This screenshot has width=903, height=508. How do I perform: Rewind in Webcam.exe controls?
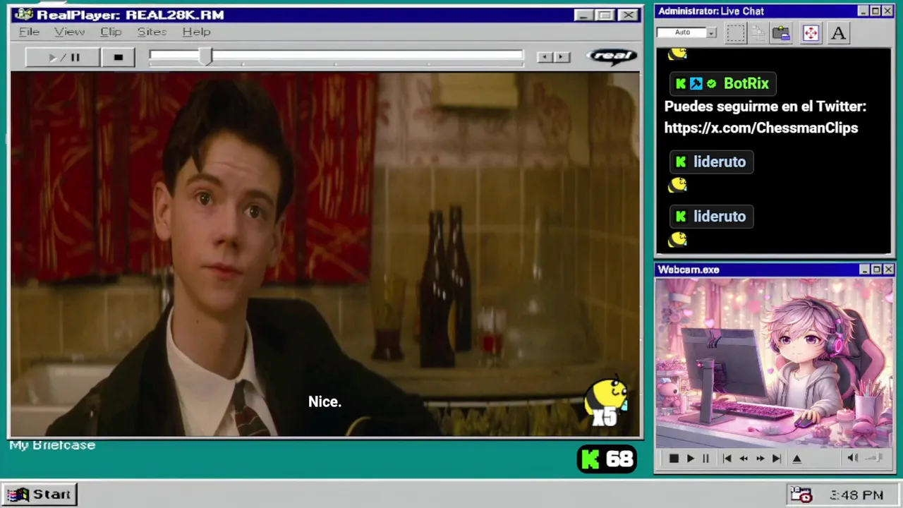pos(743,459)
